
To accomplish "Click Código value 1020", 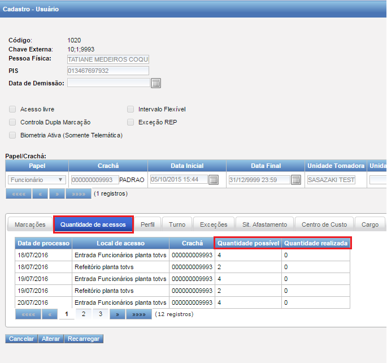I will click(74, 40).
